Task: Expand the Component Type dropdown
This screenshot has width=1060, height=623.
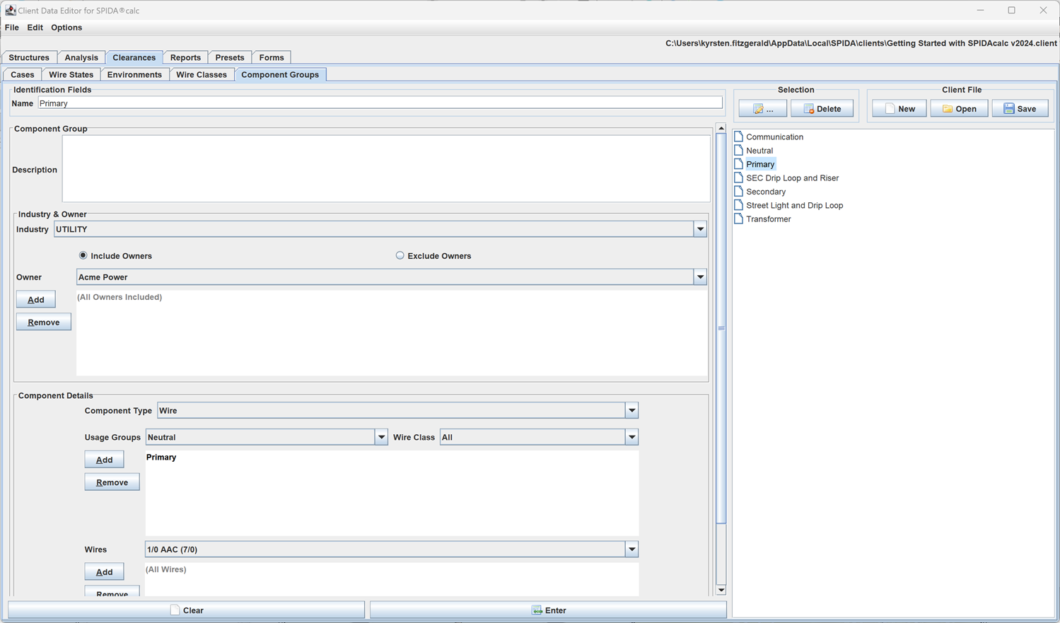Action: (x=631, y=411)
